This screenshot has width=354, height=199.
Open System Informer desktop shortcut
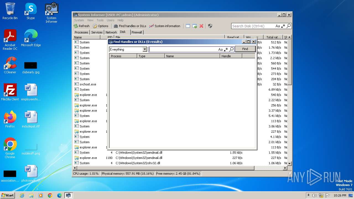coord(51,13)
